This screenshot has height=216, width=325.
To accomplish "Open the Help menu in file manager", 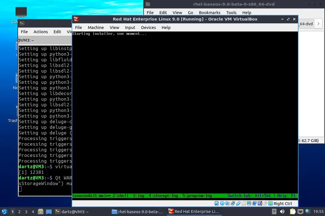I will (x=247, y=13).
